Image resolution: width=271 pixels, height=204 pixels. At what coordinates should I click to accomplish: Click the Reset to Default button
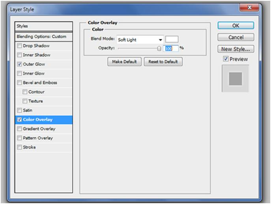[x=163, y=62]
